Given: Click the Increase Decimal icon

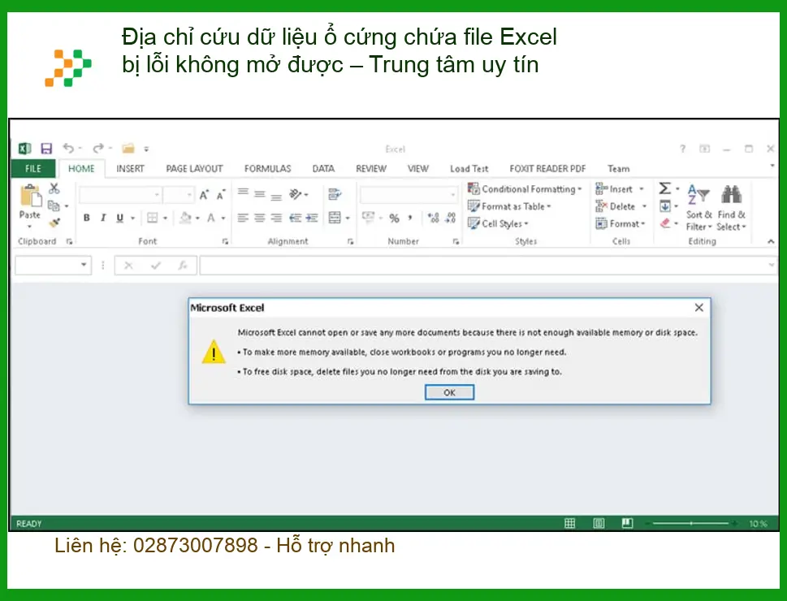Looking at the screenshot, I should tap(433, 218).
